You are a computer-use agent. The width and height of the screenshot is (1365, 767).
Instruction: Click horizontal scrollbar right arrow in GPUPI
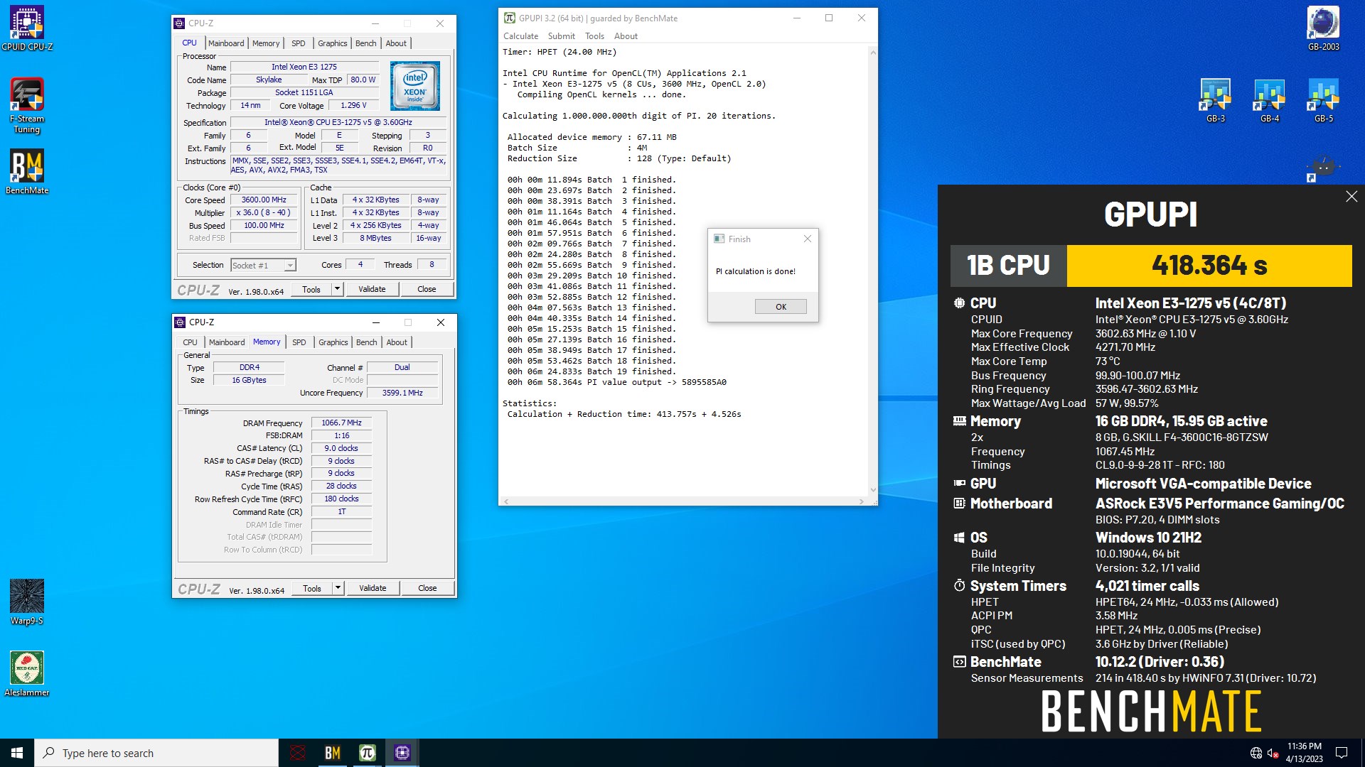862,501
